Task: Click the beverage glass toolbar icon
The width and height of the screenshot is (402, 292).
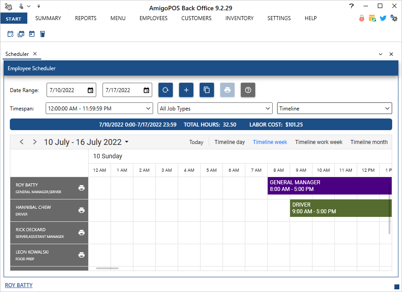Action: coord(43,34)
